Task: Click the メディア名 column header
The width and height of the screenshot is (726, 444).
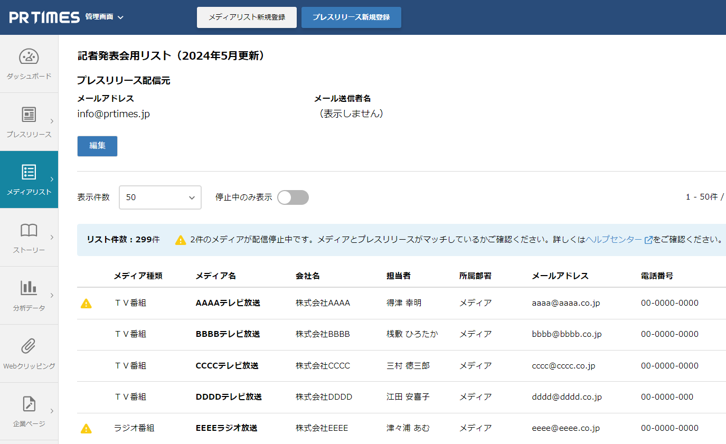Action: click(215, 276)
